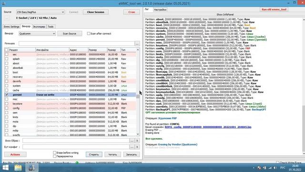Select the keystore partition row

(70, 104)
